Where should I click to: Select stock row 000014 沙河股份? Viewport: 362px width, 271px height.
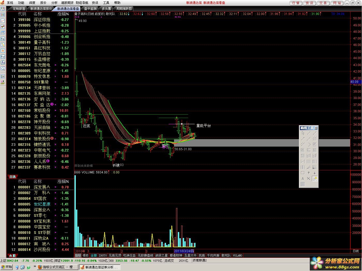(40, 250)
